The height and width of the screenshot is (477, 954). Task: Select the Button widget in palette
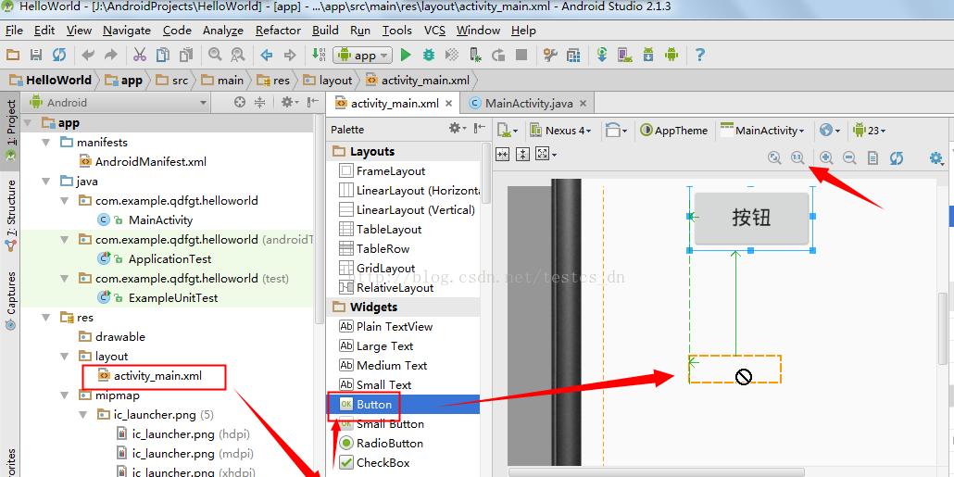point(404,404)
